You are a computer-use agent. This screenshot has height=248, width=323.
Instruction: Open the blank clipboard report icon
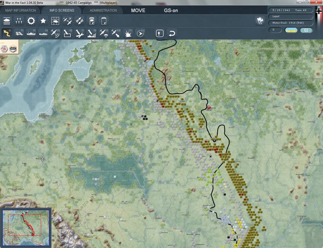104,21
